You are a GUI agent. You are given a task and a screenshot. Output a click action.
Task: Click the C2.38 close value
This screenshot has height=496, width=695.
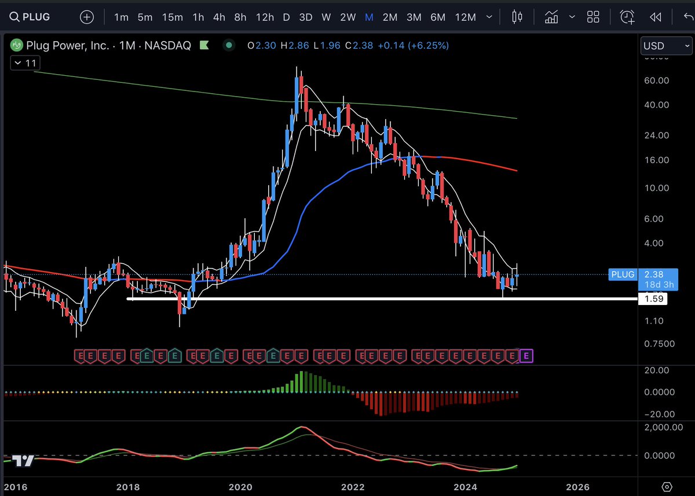coord(359,45)
